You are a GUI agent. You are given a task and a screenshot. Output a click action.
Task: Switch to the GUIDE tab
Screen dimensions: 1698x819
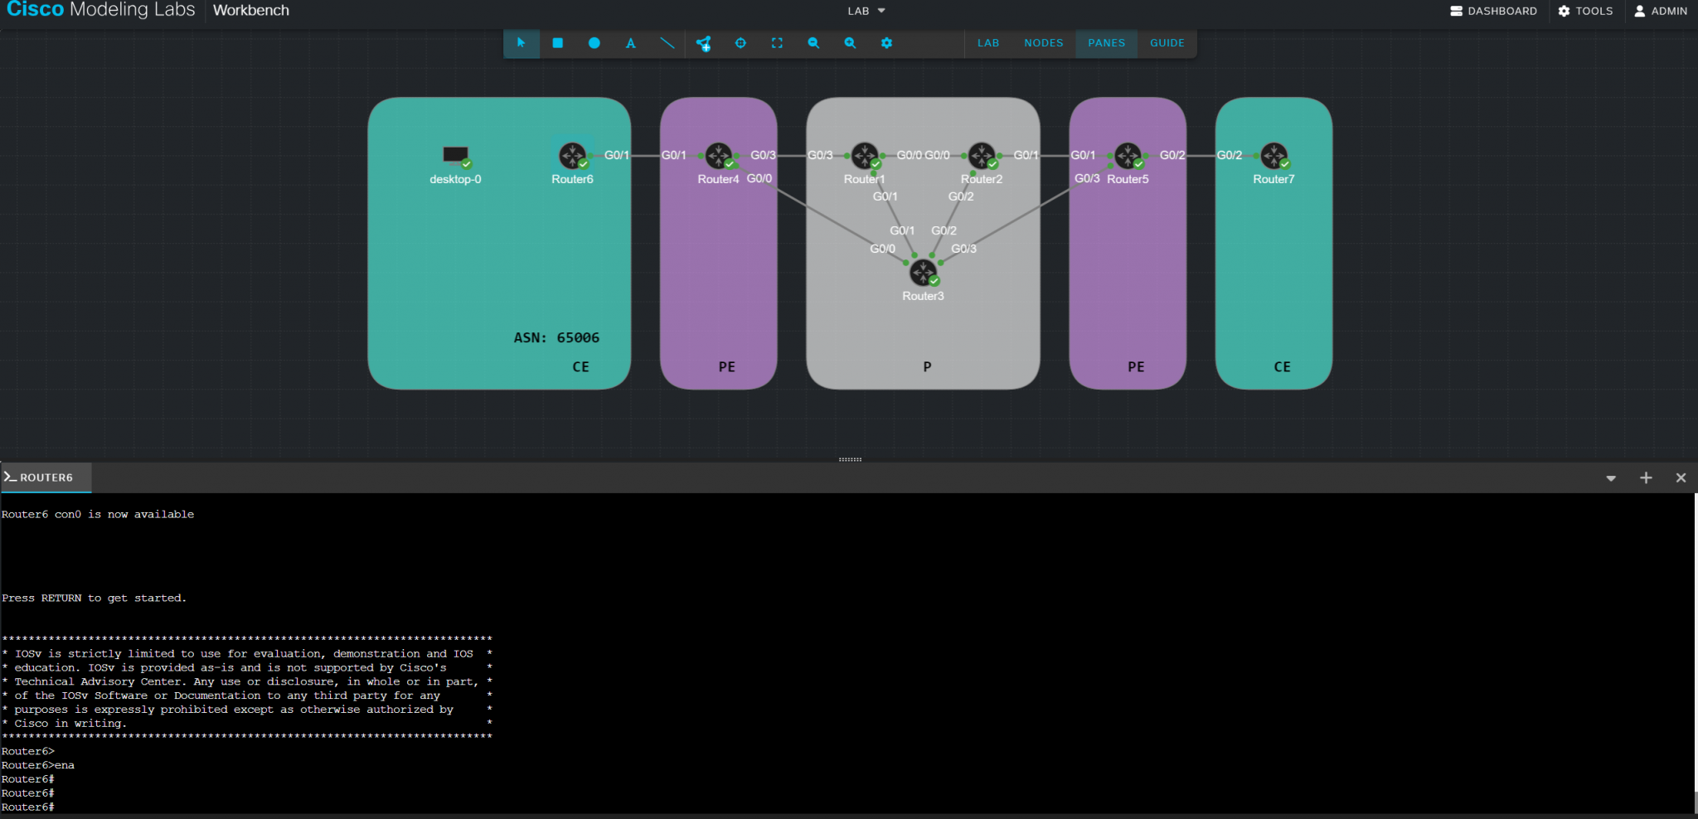1167,43
